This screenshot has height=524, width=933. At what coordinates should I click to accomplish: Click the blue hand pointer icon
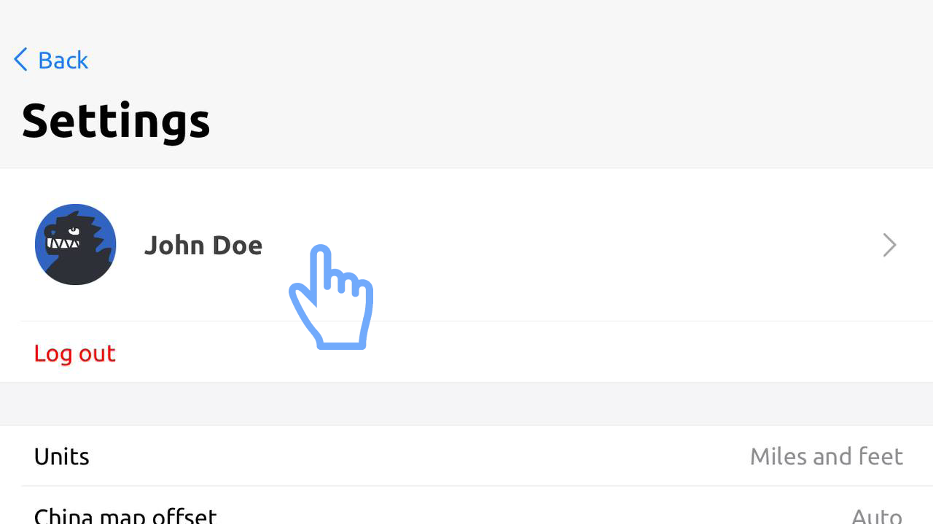332,299
